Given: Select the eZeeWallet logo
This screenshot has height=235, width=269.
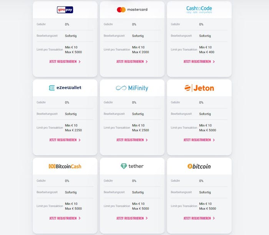Looking at the screenshot, I should [65, 88].
